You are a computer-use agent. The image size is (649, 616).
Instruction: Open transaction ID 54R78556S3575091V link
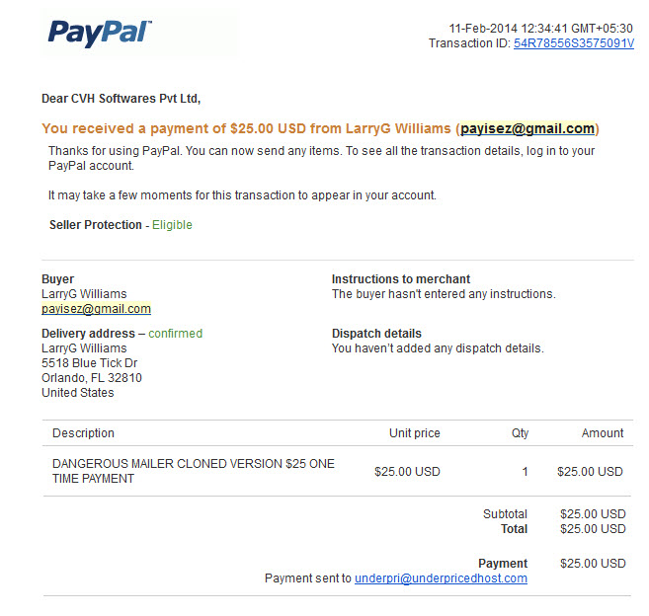point(574,43)
